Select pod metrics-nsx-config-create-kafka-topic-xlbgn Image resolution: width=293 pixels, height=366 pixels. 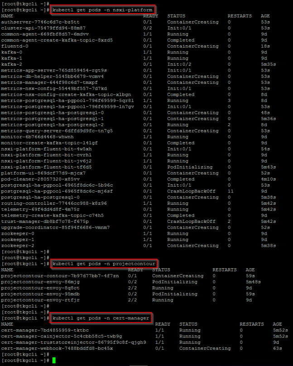[66, 95]
